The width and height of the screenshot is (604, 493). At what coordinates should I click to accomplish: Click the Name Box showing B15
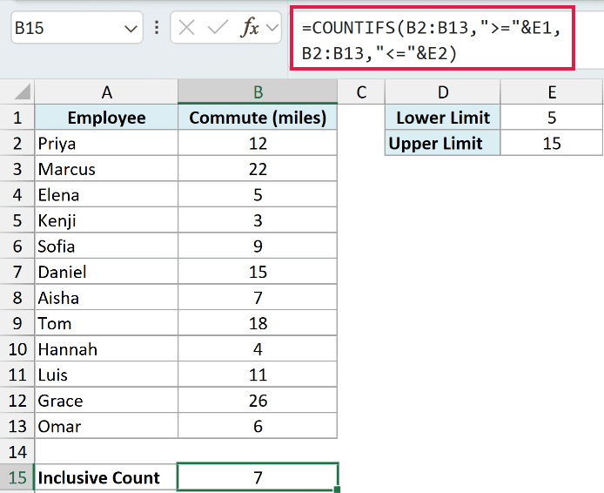(77, 27)
